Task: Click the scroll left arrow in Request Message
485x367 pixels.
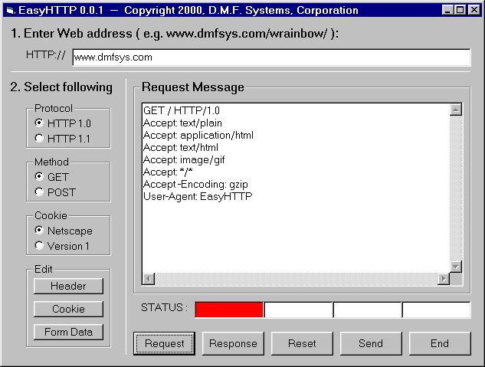Action: tap(149, 279)
